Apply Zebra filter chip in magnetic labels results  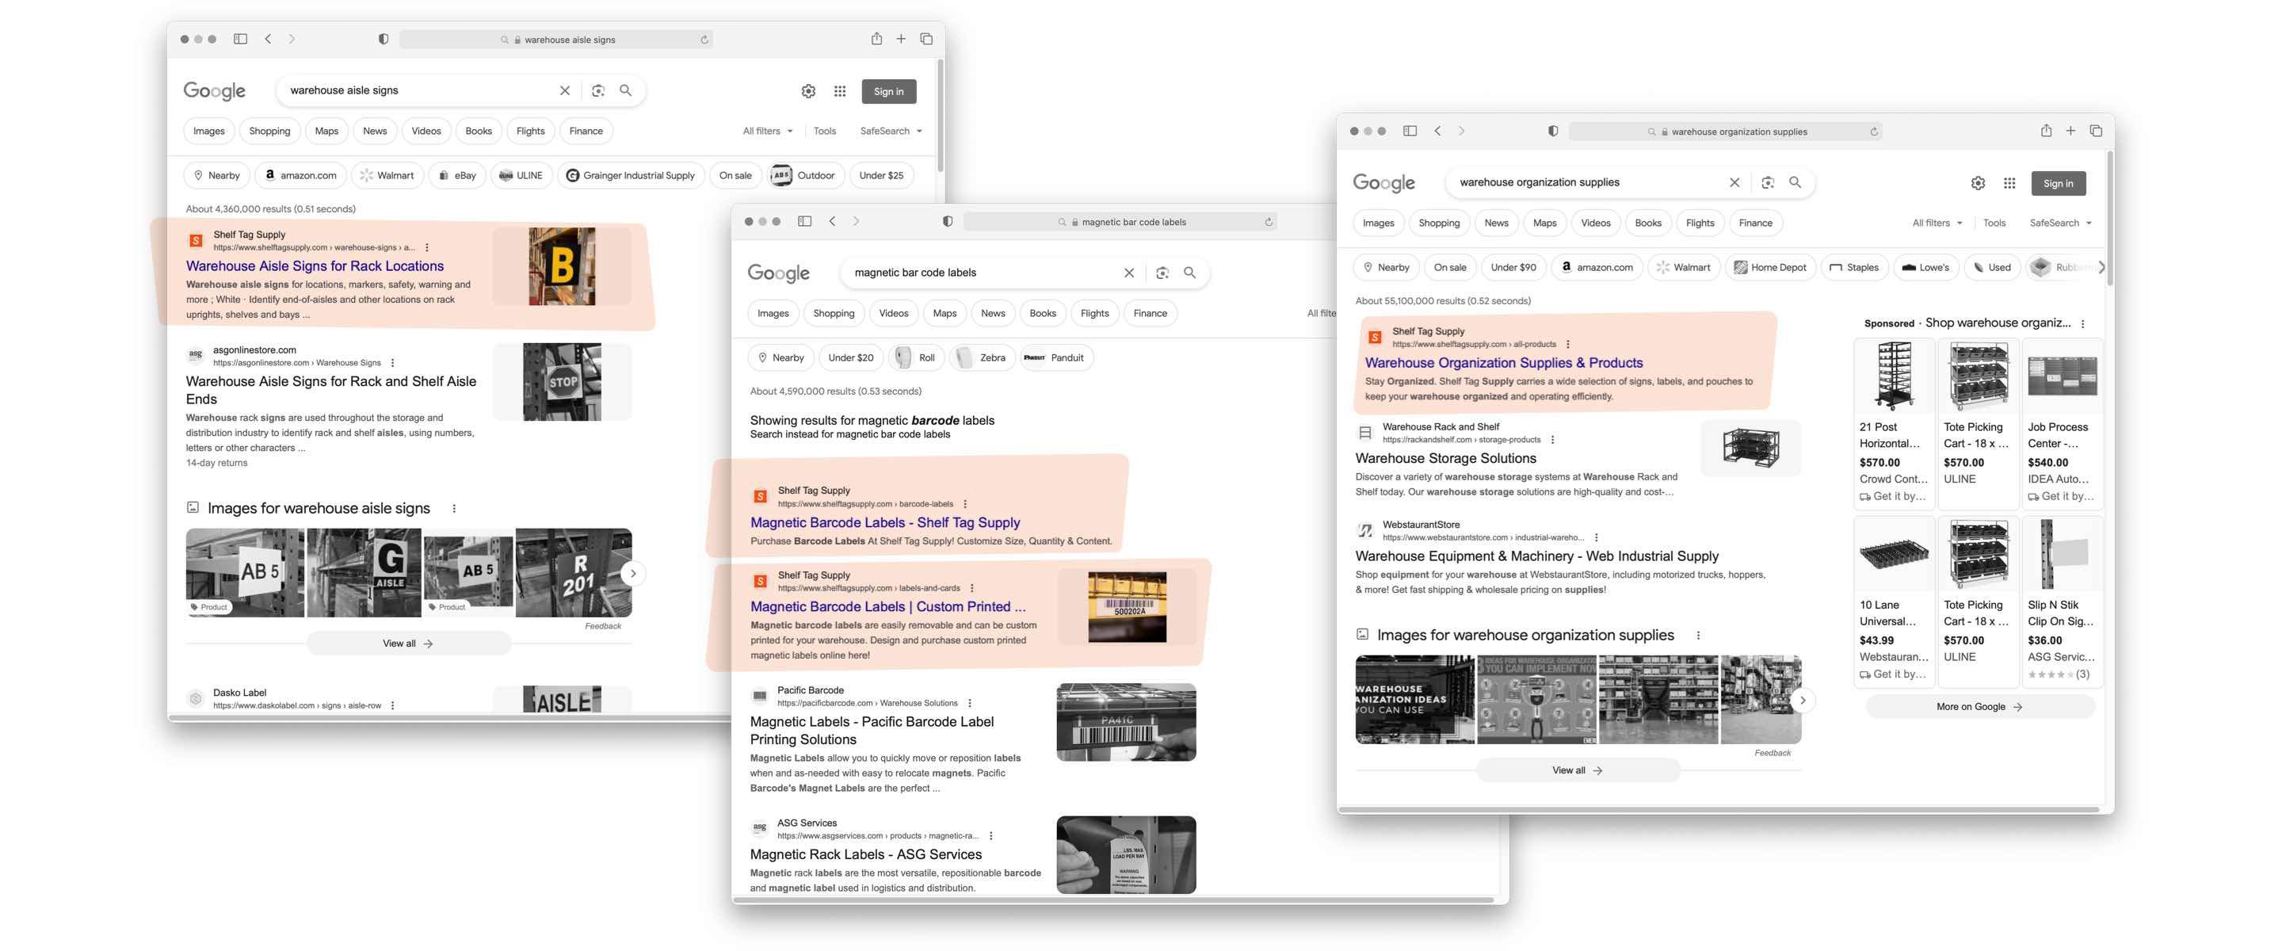(x=982, y=358)
